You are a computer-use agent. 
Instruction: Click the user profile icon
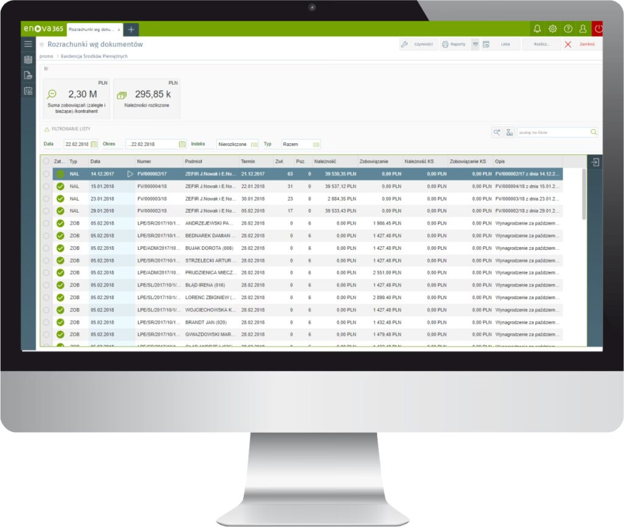click(583, 29)
